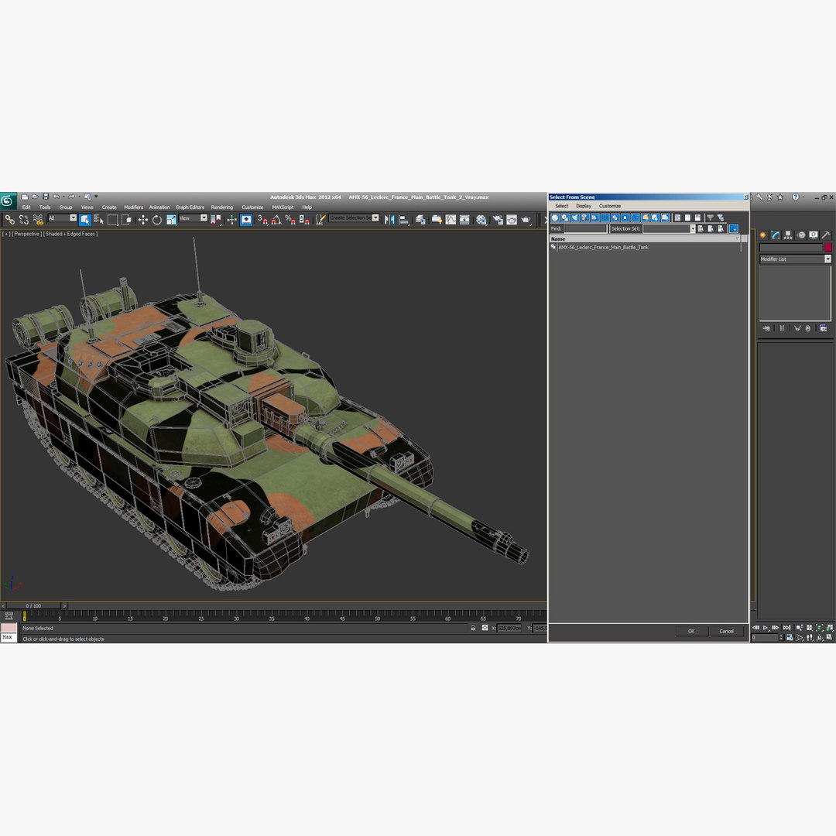Open the Modifiers menu
This screenshot has height=836, width=836.
[133, 207]
